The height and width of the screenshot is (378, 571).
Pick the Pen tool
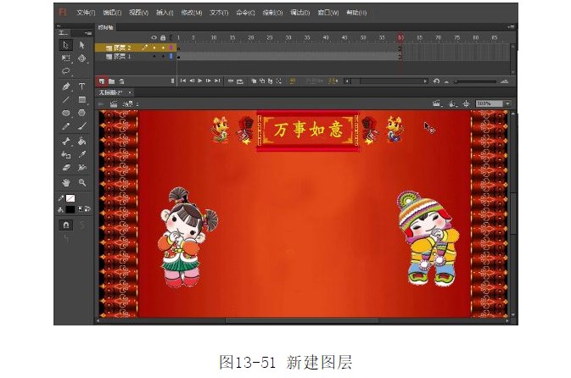click(66, 86)
